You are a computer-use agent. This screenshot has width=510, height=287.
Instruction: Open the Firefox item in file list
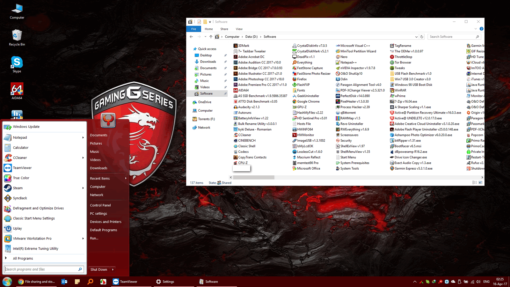[302, 79]
